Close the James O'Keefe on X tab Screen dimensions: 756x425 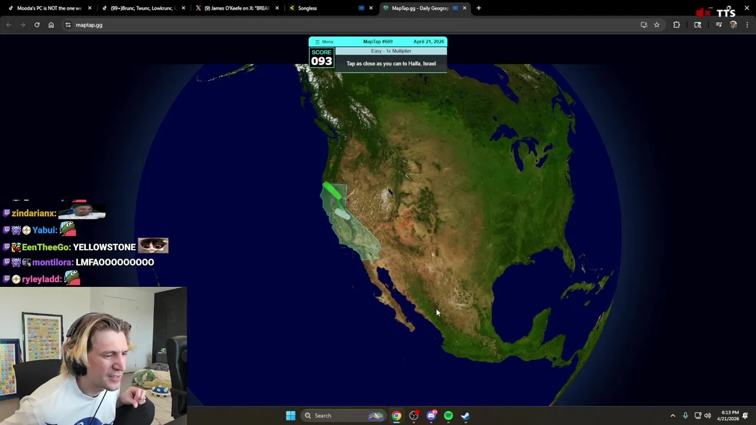276,8
